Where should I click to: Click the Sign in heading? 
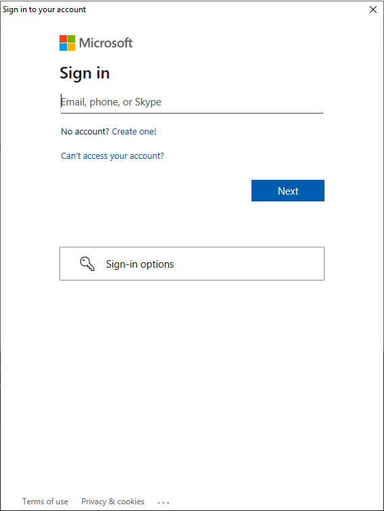click(x=85, y=73)
